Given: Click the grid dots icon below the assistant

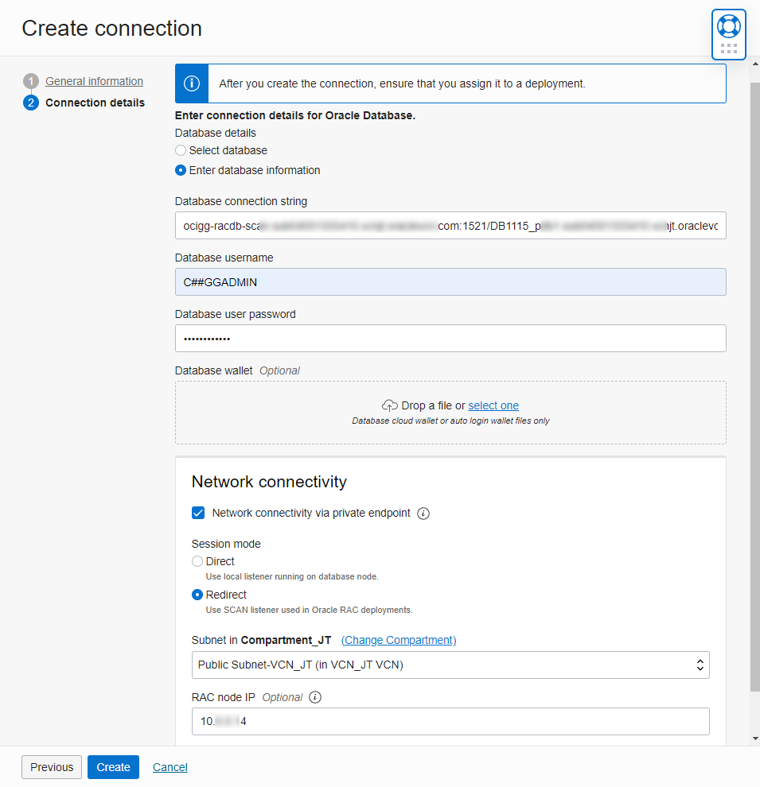Looking at the screenshot, I should (x=728, y=48).
